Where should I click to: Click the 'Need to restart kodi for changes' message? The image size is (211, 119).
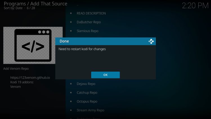coord(82,49)
